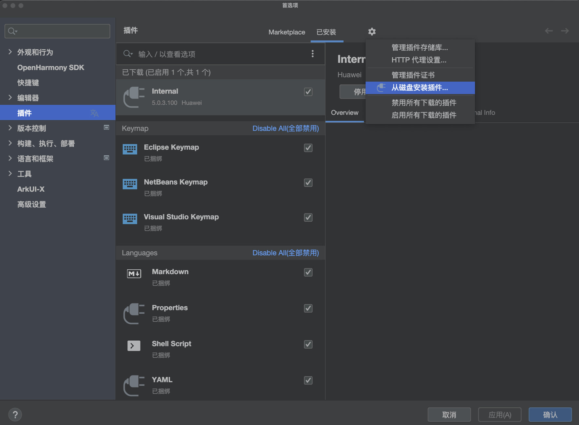Click the 取消 button
This screenshot has height=425, width=579.
tap(449, 415)
